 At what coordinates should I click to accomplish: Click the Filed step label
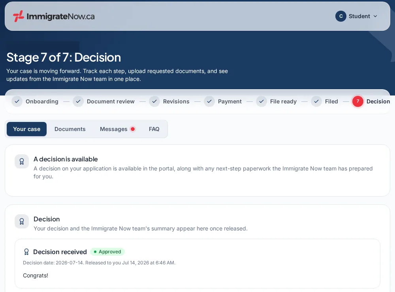(331, 101)
